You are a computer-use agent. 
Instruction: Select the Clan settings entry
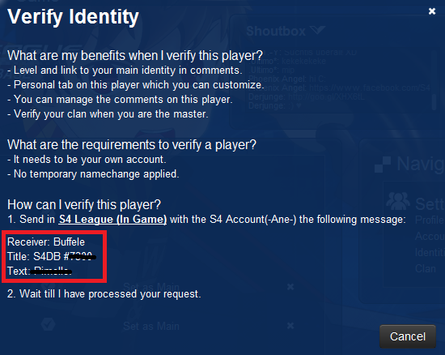coord(425,268)
